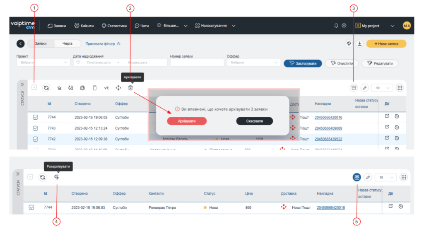Click open-external icon in the Ронаорав Петро row
The height and width of the screenshot is (234, 424).
pos(390,206)
